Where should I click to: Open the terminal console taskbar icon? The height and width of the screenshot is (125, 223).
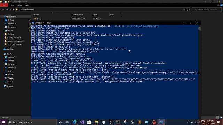118,122
